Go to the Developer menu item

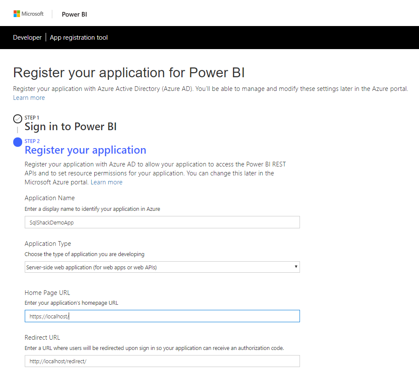click(27, 38)
